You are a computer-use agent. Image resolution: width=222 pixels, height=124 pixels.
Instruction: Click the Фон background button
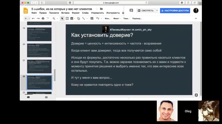(x=108, y=19)
